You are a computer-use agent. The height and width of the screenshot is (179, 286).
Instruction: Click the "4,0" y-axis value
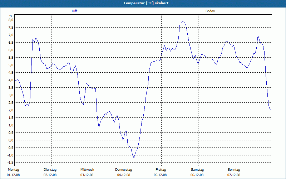point(11,80)
